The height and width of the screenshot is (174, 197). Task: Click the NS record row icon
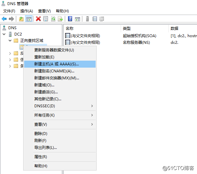tap(68, 42)
